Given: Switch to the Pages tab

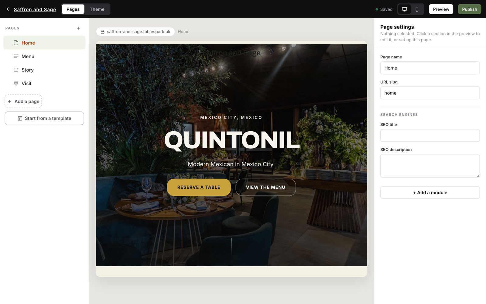Looking at the screenshot, I should point(73,9).
